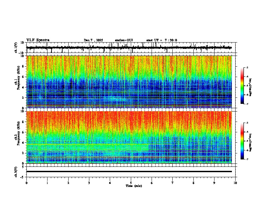Click inside the ch.2 spectrogram panel

129,137
